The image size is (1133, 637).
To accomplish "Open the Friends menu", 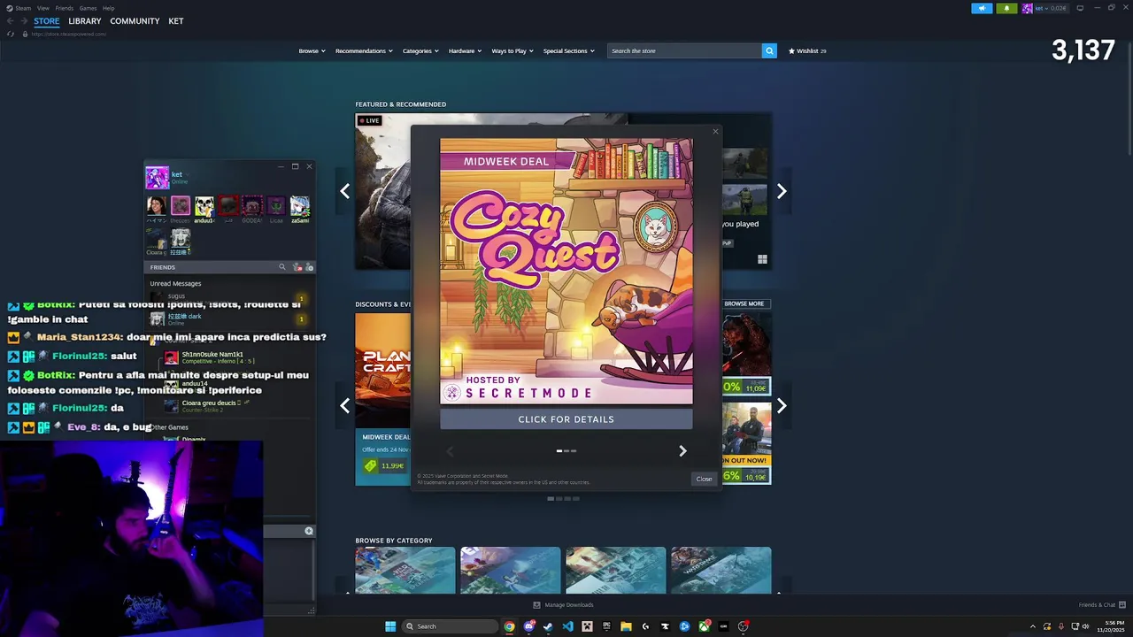I will [x=64, y=8].
